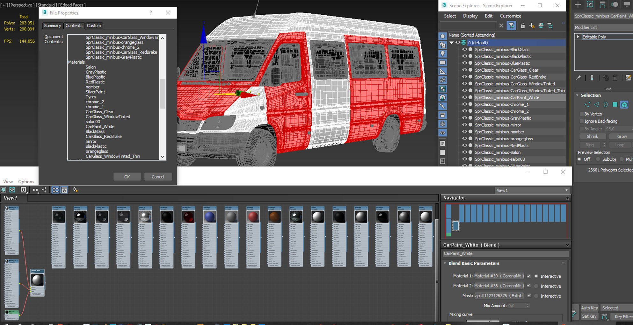
Task: Enable the Ignore Backfacing checkbox
Action: [581, 121]
